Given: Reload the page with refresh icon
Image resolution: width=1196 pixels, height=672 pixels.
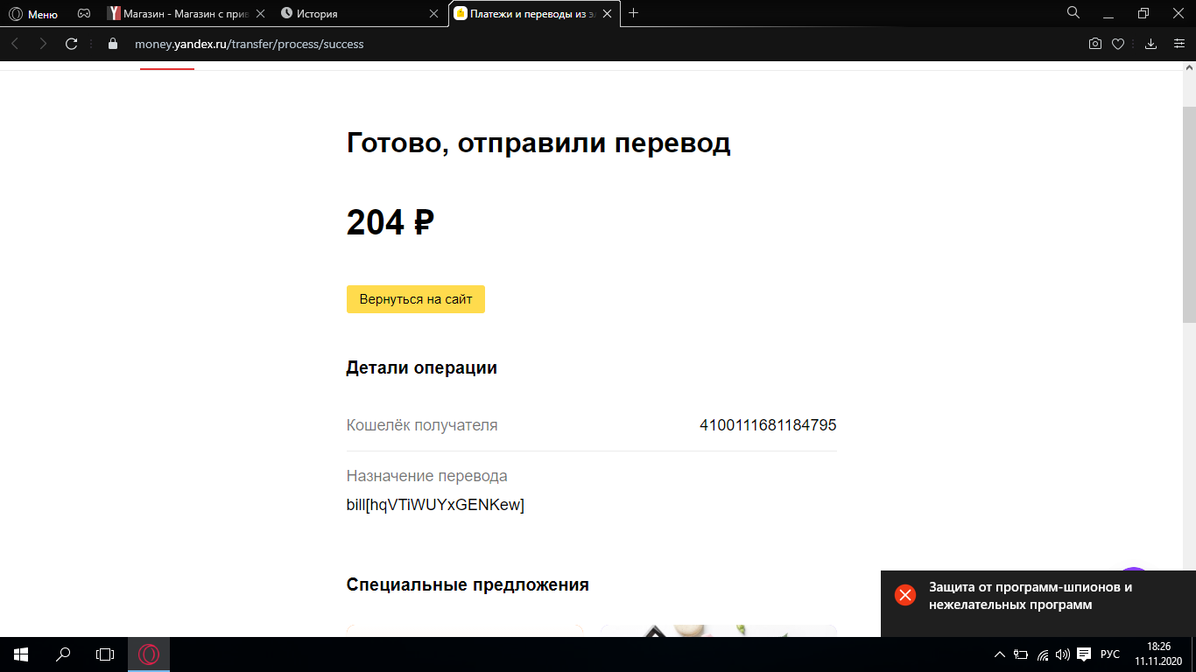Looking at the screenshot, I should pyautogui.click(x=72, y=44).
